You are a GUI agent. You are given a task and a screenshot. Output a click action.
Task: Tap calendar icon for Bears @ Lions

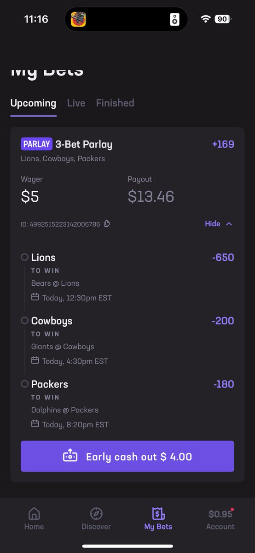(x=35, y=297)
